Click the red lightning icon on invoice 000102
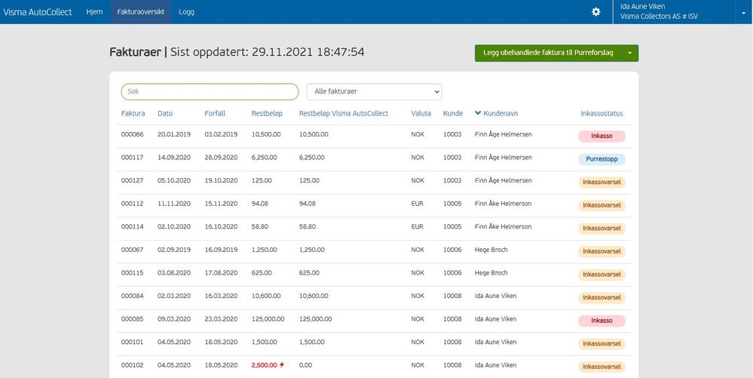753x378 pixels. [282, 365]
